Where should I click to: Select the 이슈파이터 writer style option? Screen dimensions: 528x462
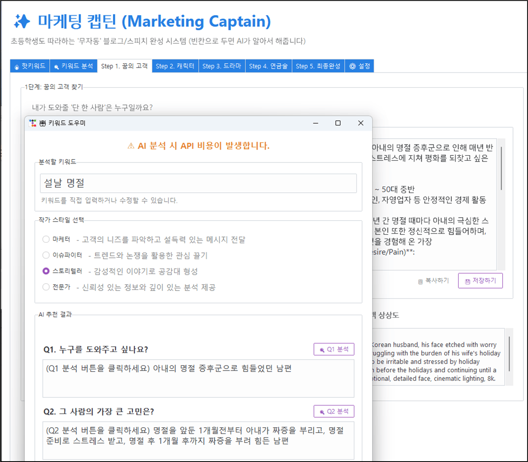tap(46, 255)
